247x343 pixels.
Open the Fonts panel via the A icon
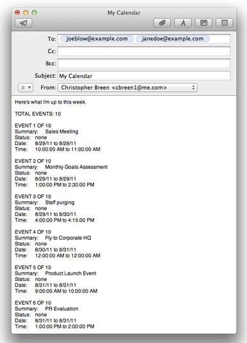[183, 23]
